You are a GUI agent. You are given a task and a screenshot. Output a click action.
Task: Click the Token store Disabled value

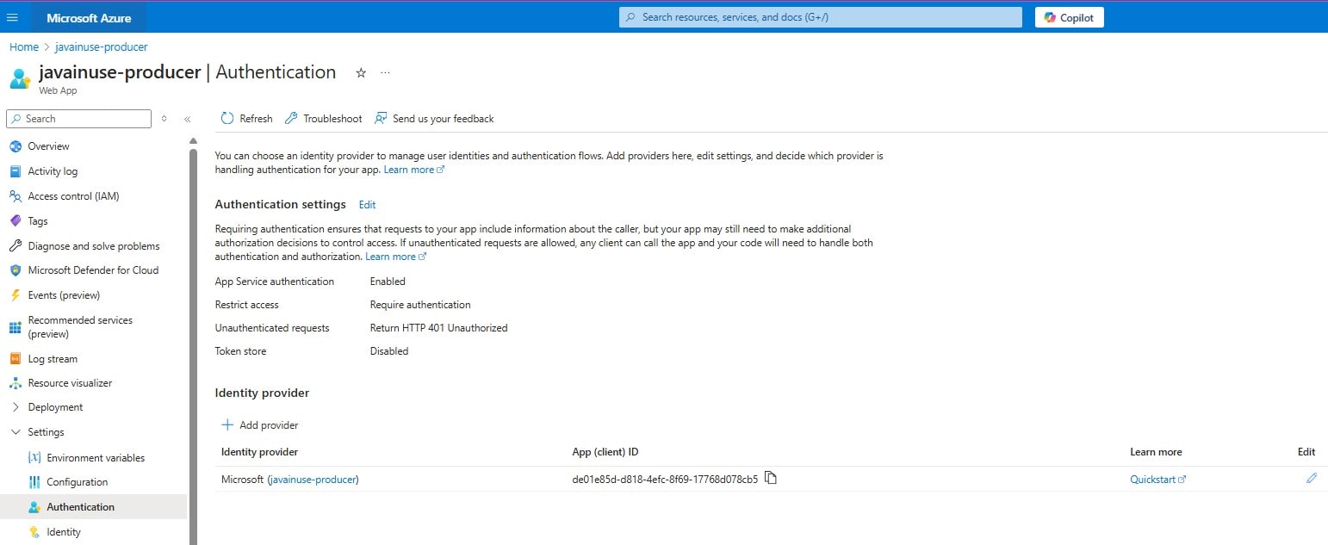click(x=389, y=351)
